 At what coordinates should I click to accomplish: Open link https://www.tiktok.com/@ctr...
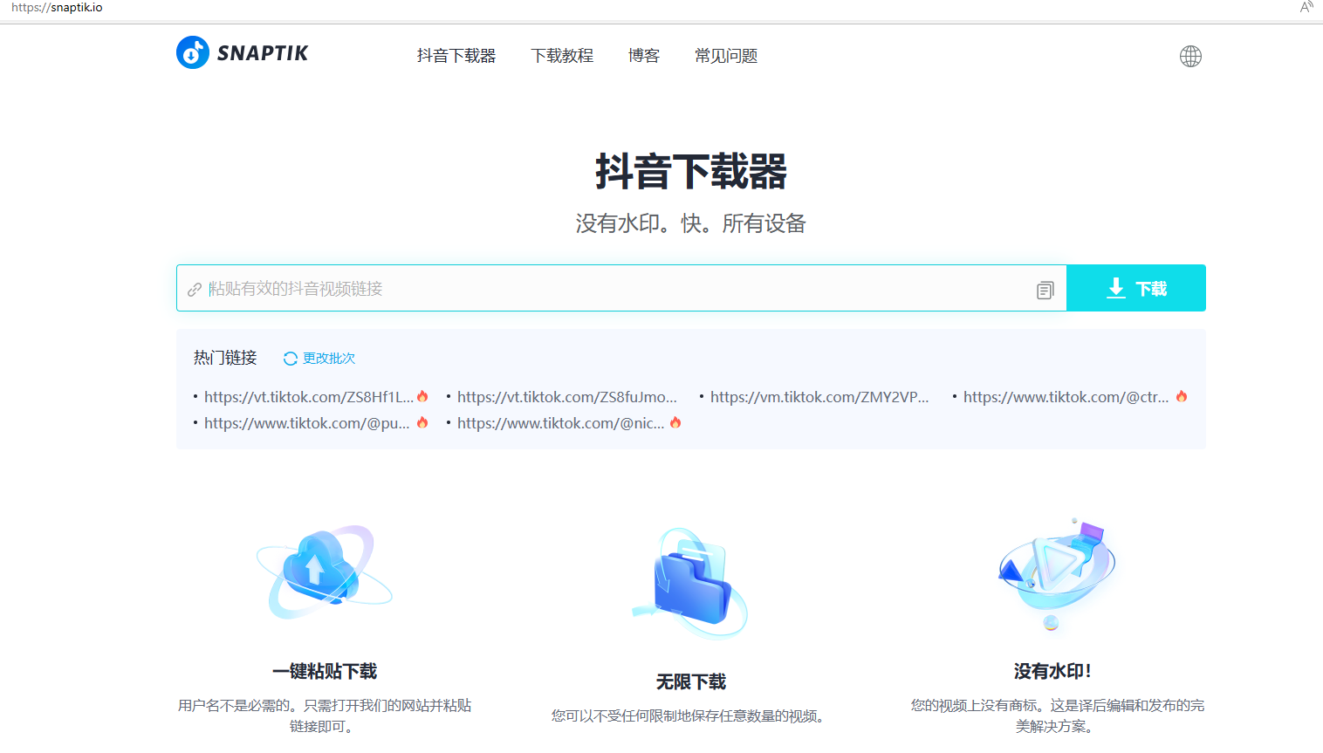tap(1066, 397)
